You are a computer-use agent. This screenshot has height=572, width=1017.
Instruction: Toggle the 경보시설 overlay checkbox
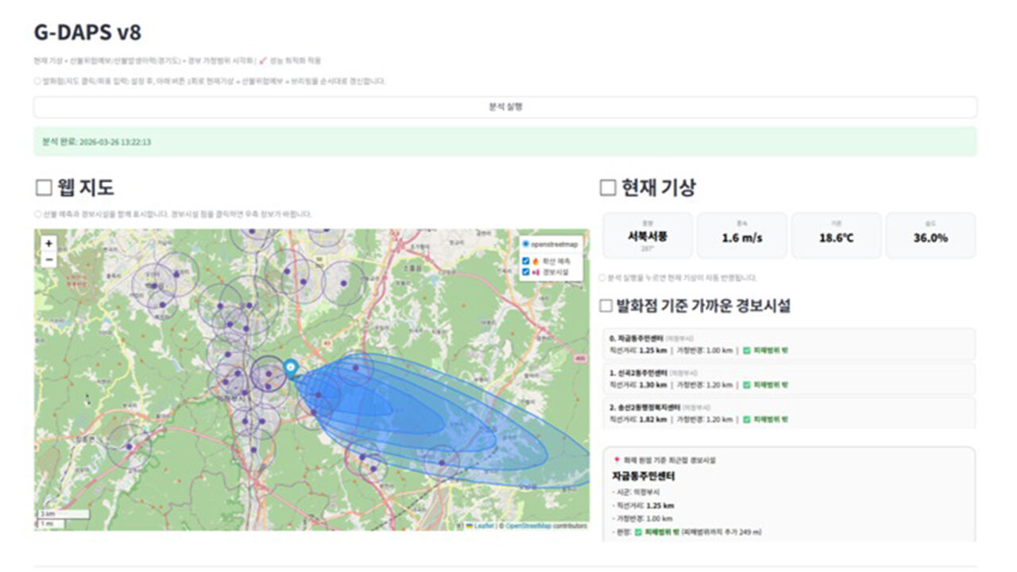526,272
